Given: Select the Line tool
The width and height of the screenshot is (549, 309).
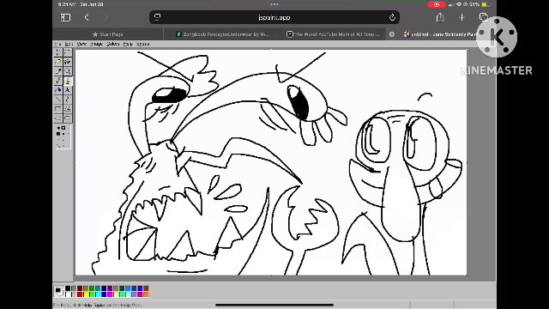Looking at the screenshot, I should (x=58, y=100).
